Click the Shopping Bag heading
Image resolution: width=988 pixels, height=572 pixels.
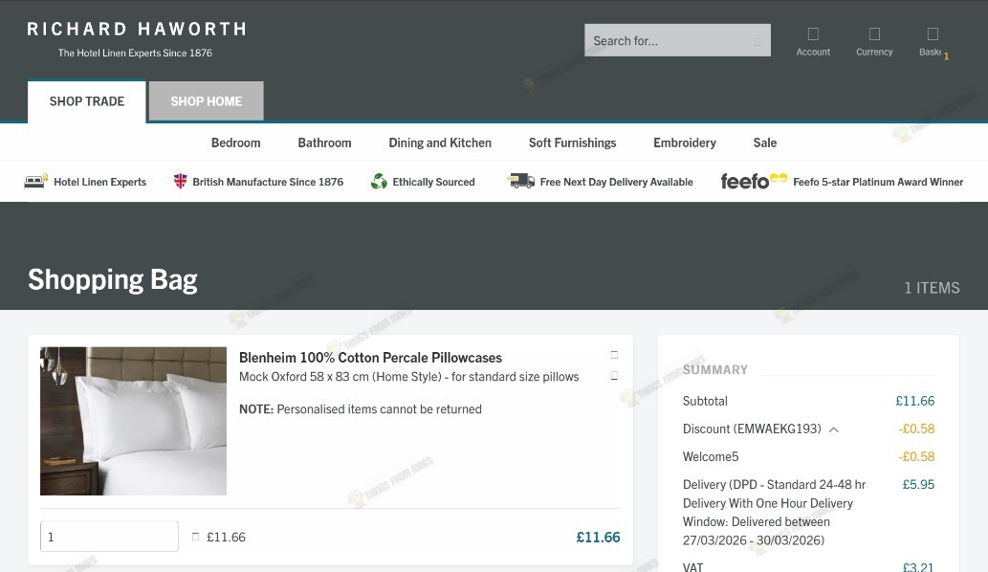click(x=113, y=280)
